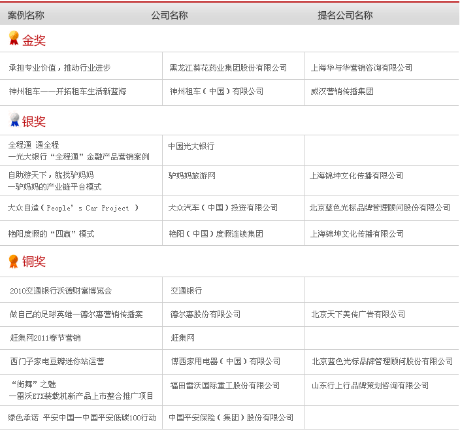Select case 绿色承诺 平安中国—中国平安低碳100行动
The width and height of the screenshot is (460, 440).
[82, 417]
